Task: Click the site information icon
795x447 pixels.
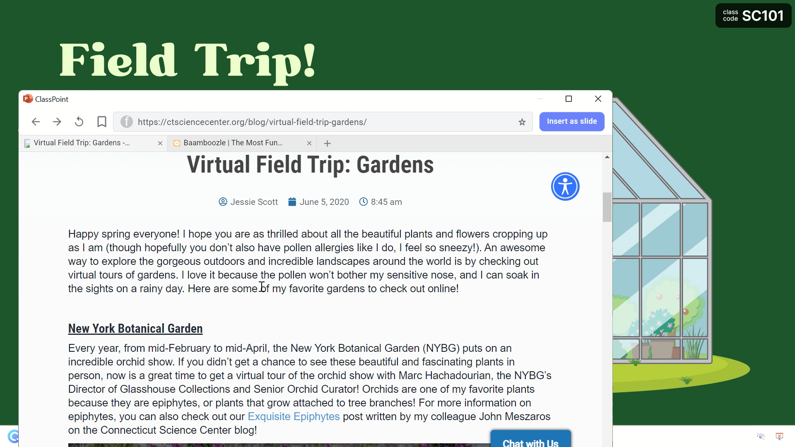Action: coord(126,121)
